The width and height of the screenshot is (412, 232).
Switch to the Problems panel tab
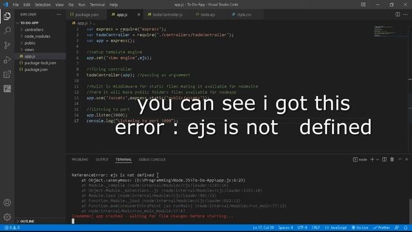point(80,159)
